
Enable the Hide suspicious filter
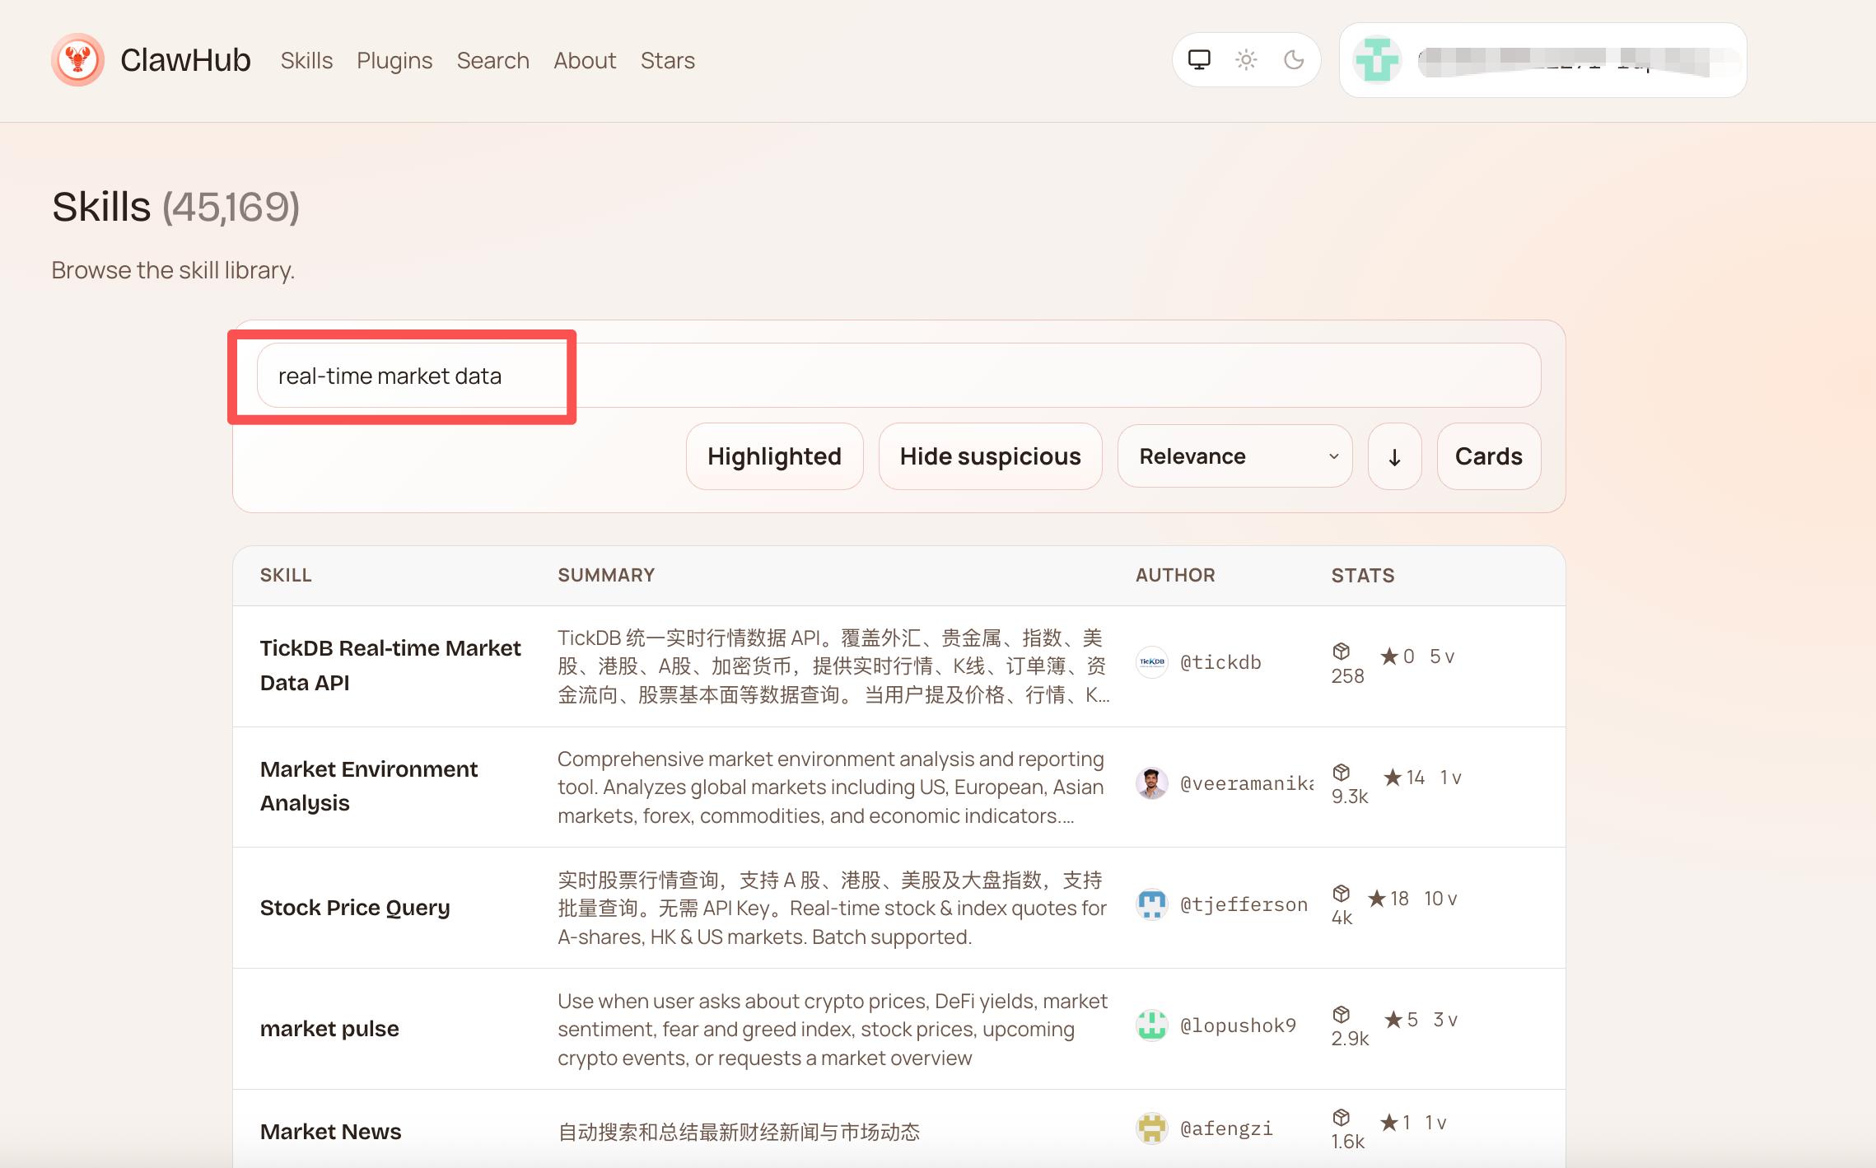click(x=990, y=456)
